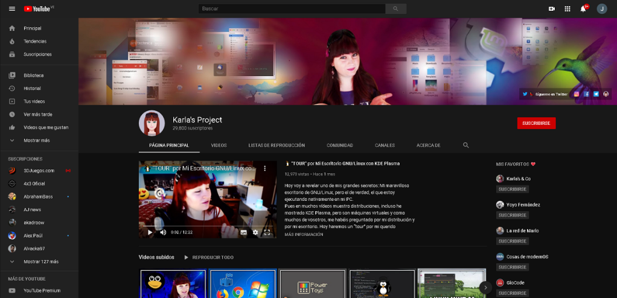
Task: Open the player settings gear
Action: tap(255, 232)
